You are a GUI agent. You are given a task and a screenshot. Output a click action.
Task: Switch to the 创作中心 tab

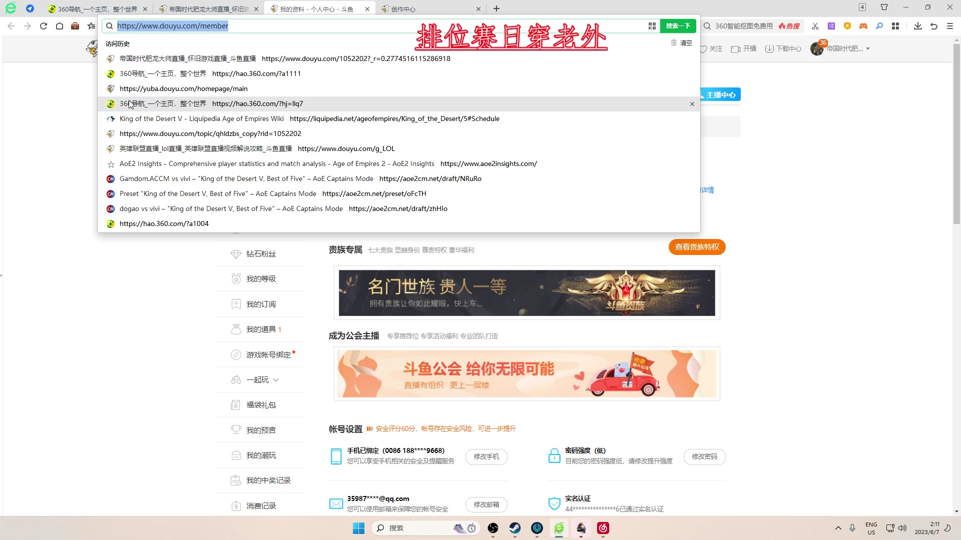click(x=430, y=9)
